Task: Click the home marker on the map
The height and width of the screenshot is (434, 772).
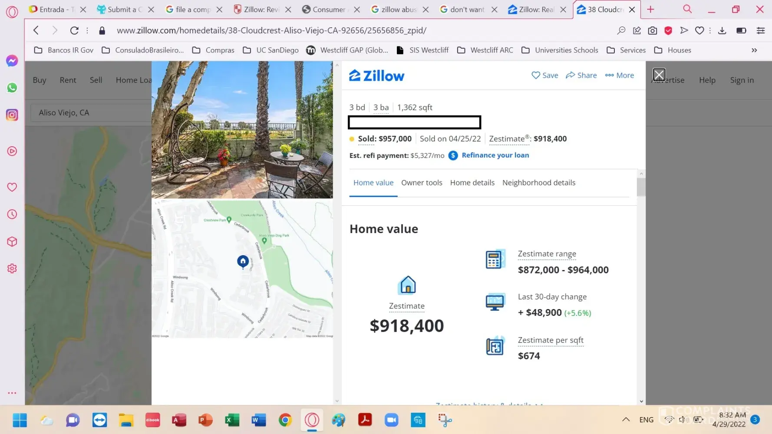Action: click(243, 261)
